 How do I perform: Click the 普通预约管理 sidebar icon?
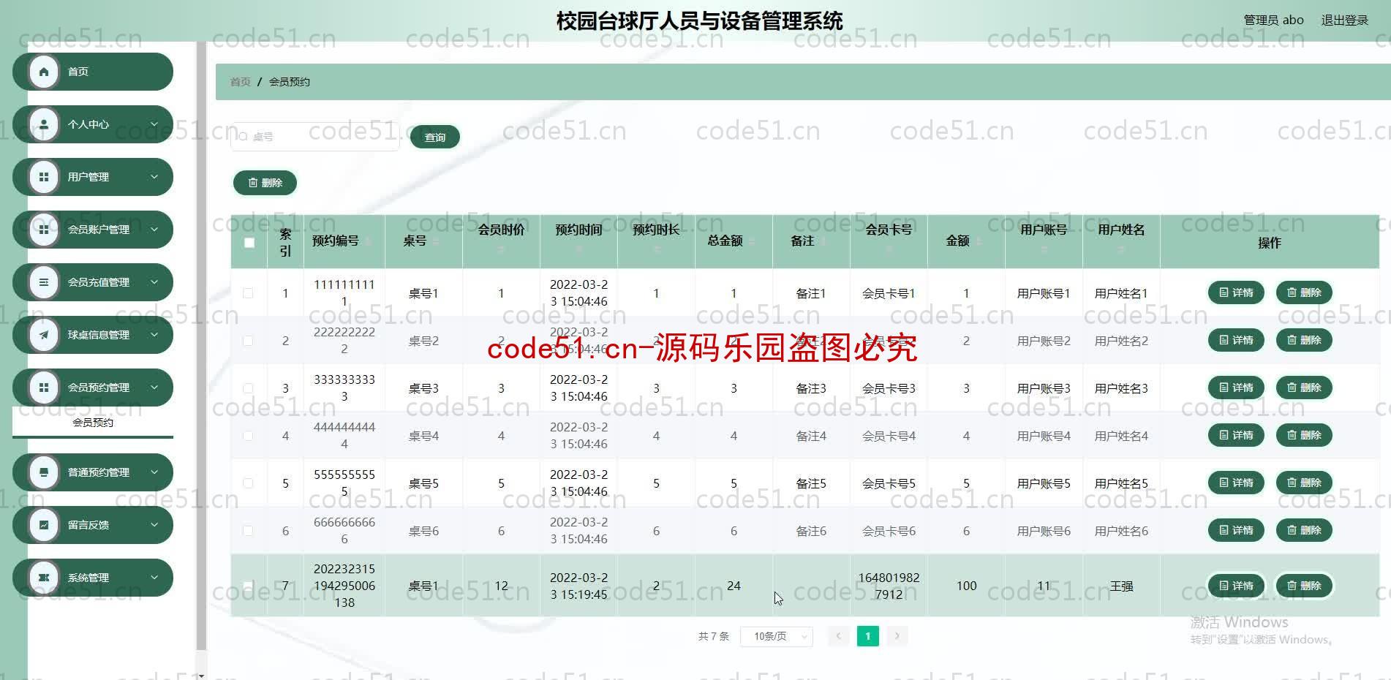point(44,472)
